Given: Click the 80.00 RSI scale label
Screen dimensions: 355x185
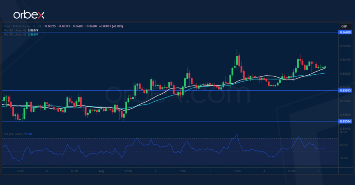Looking at the screenshot, I should 344,132.
